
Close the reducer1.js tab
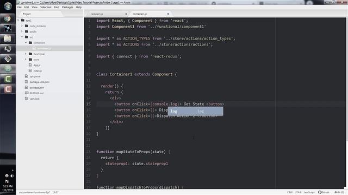126,14
